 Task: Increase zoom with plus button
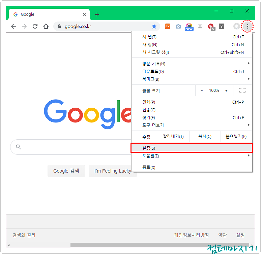pyautogui.click(x=226, y=90)
